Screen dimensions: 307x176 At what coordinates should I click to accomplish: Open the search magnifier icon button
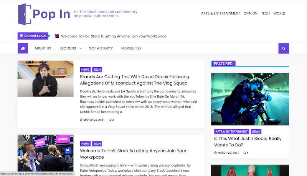(284, 48)
